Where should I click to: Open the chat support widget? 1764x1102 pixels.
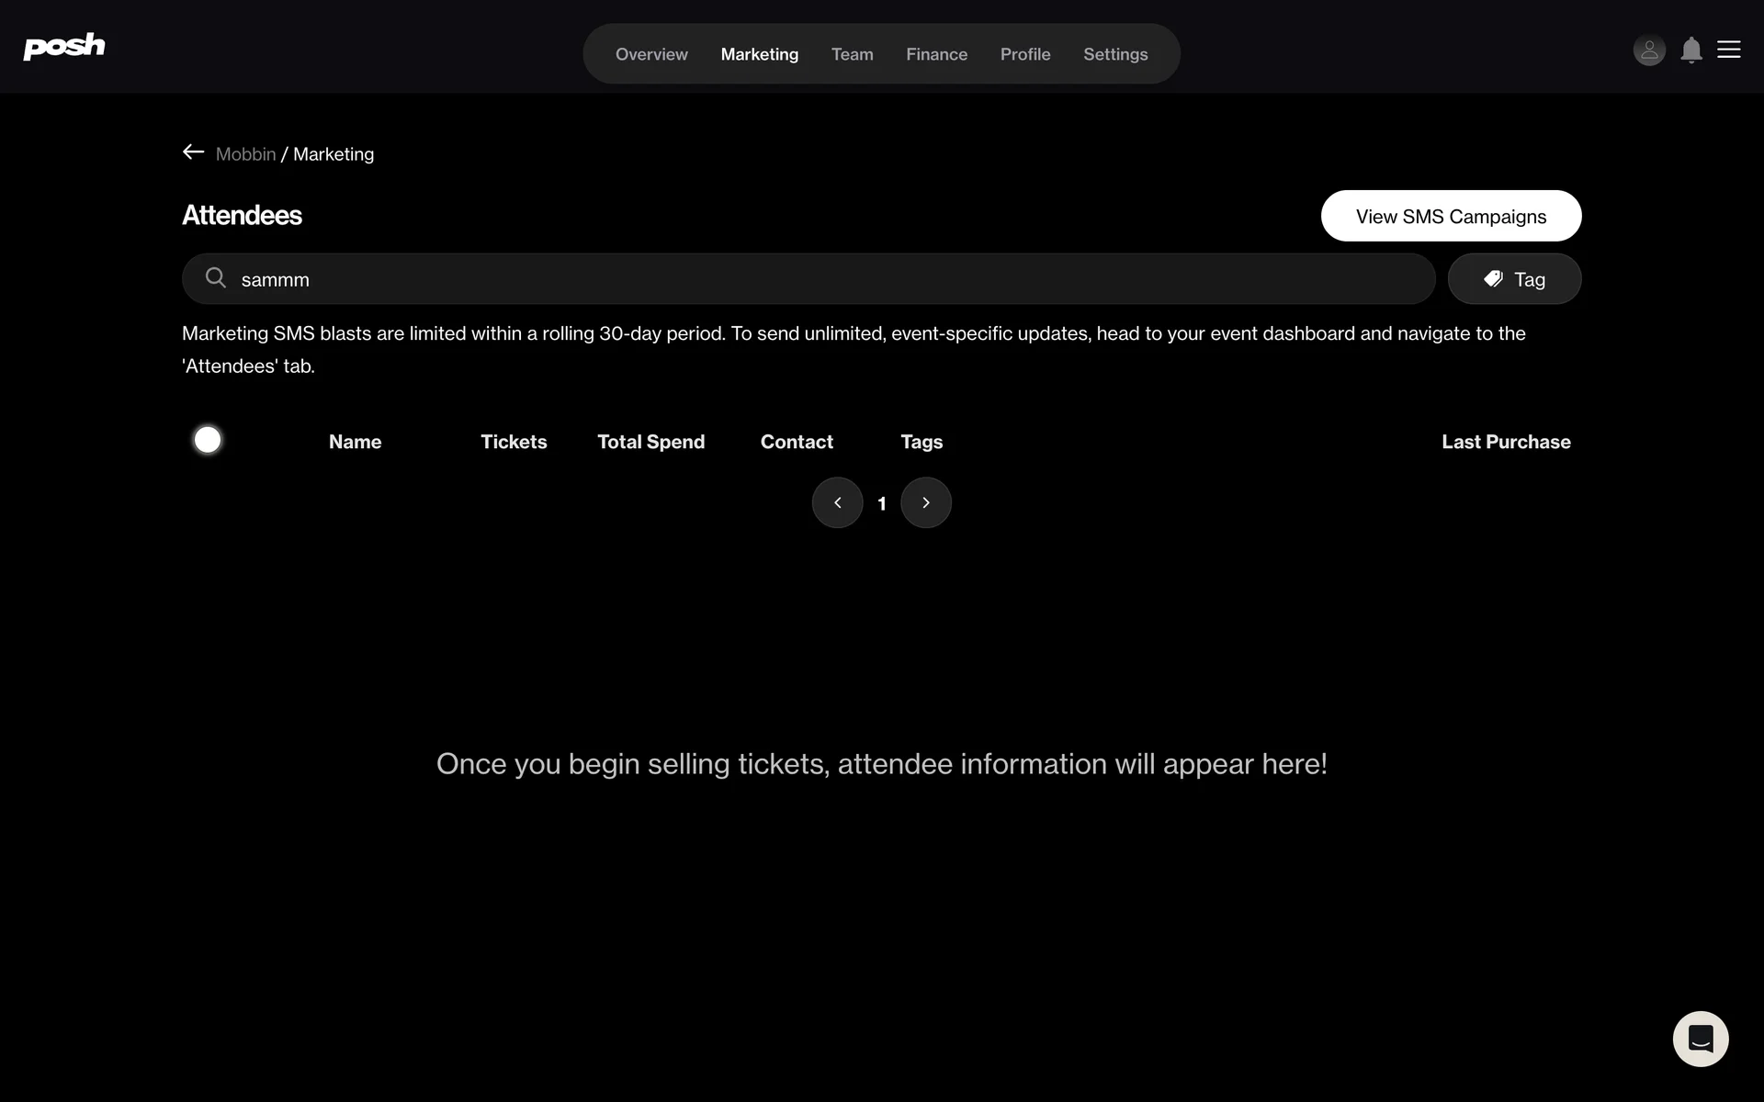click(x=1701, y=1039)
